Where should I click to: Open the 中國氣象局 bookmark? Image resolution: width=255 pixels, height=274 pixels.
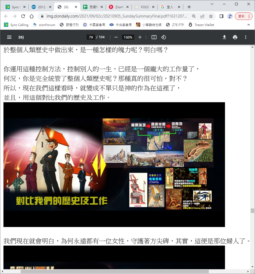[x=94, y=25]
